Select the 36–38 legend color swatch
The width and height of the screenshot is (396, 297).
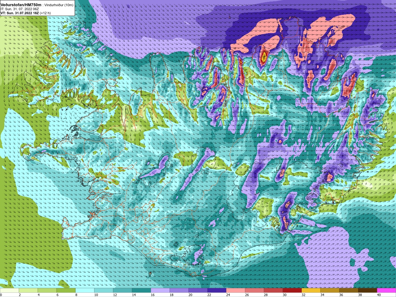(349, 291)
